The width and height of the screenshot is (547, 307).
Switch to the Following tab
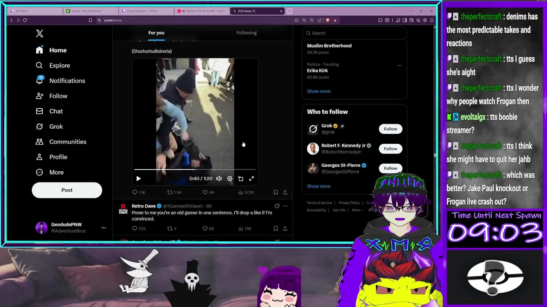point(247,33)
